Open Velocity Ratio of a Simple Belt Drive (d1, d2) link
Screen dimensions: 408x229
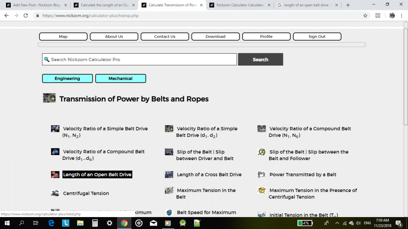pos(207,132)
